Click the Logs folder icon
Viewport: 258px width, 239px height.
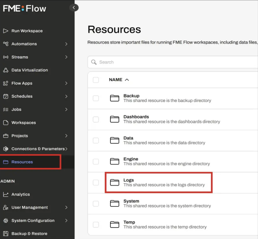[x=114, y=182]
